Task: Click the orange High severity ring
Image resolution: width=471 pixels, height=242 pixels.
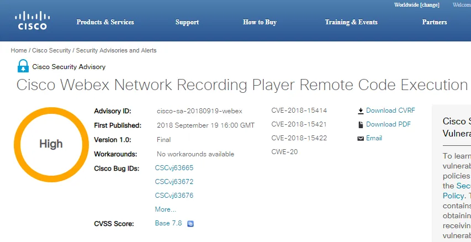Action: [51, 145]
